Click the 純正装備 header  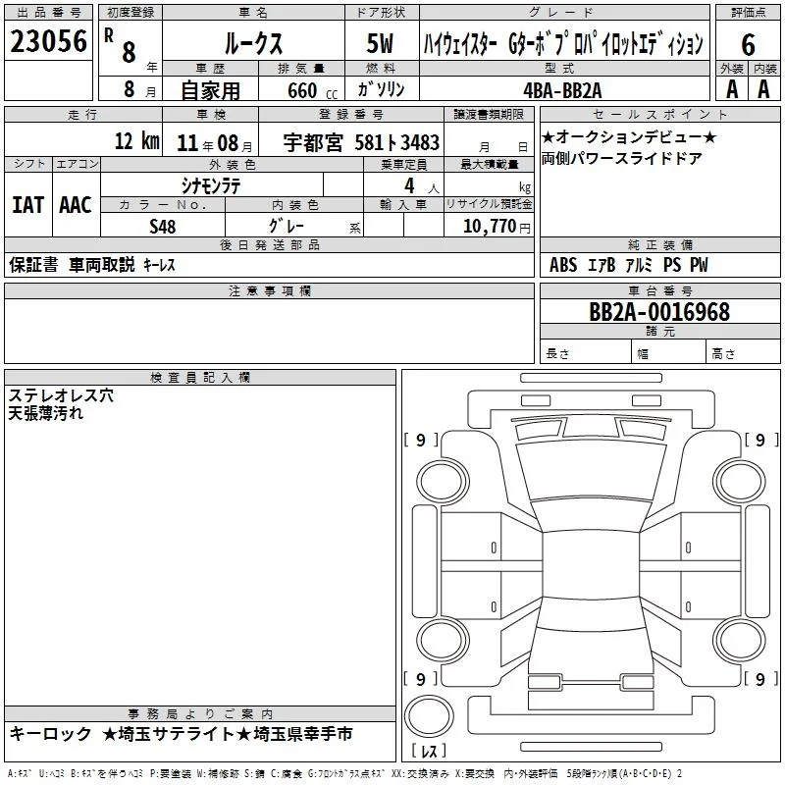tap(659, 244)
